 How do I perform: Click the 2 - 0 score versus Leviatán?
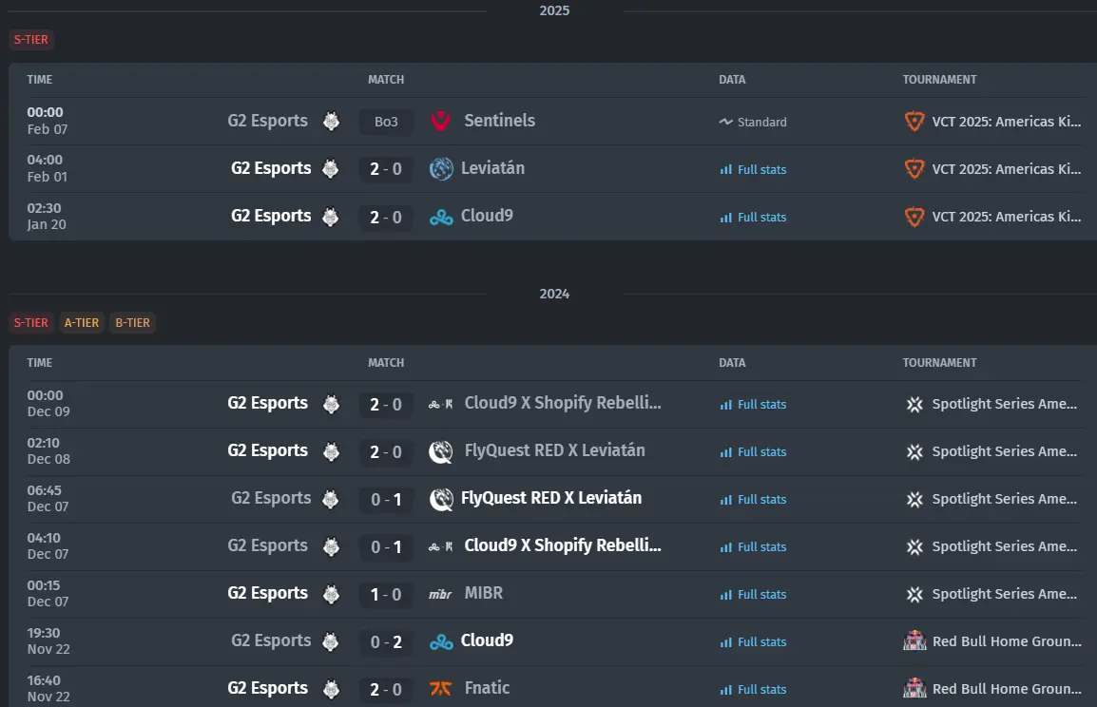(386, 169)
